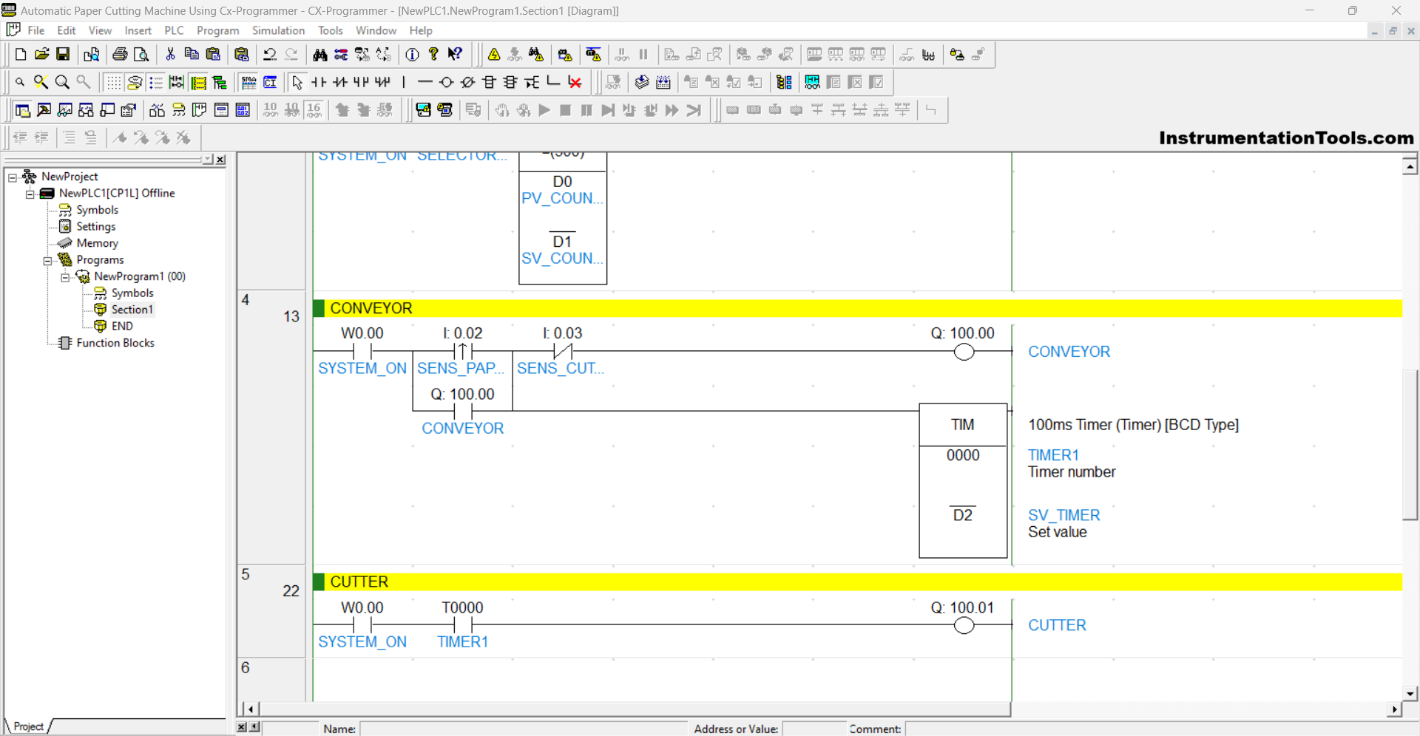Toggle the show properties button
The width and height of the screenshot is (1420, 736).
129,110
